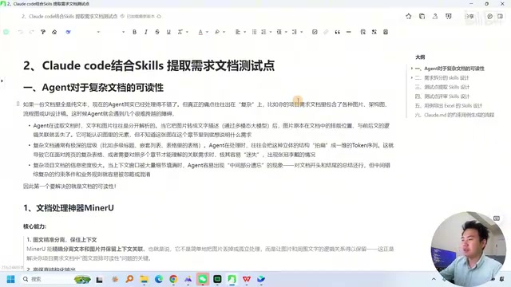Star this document as favorite

tap(408, 16)
